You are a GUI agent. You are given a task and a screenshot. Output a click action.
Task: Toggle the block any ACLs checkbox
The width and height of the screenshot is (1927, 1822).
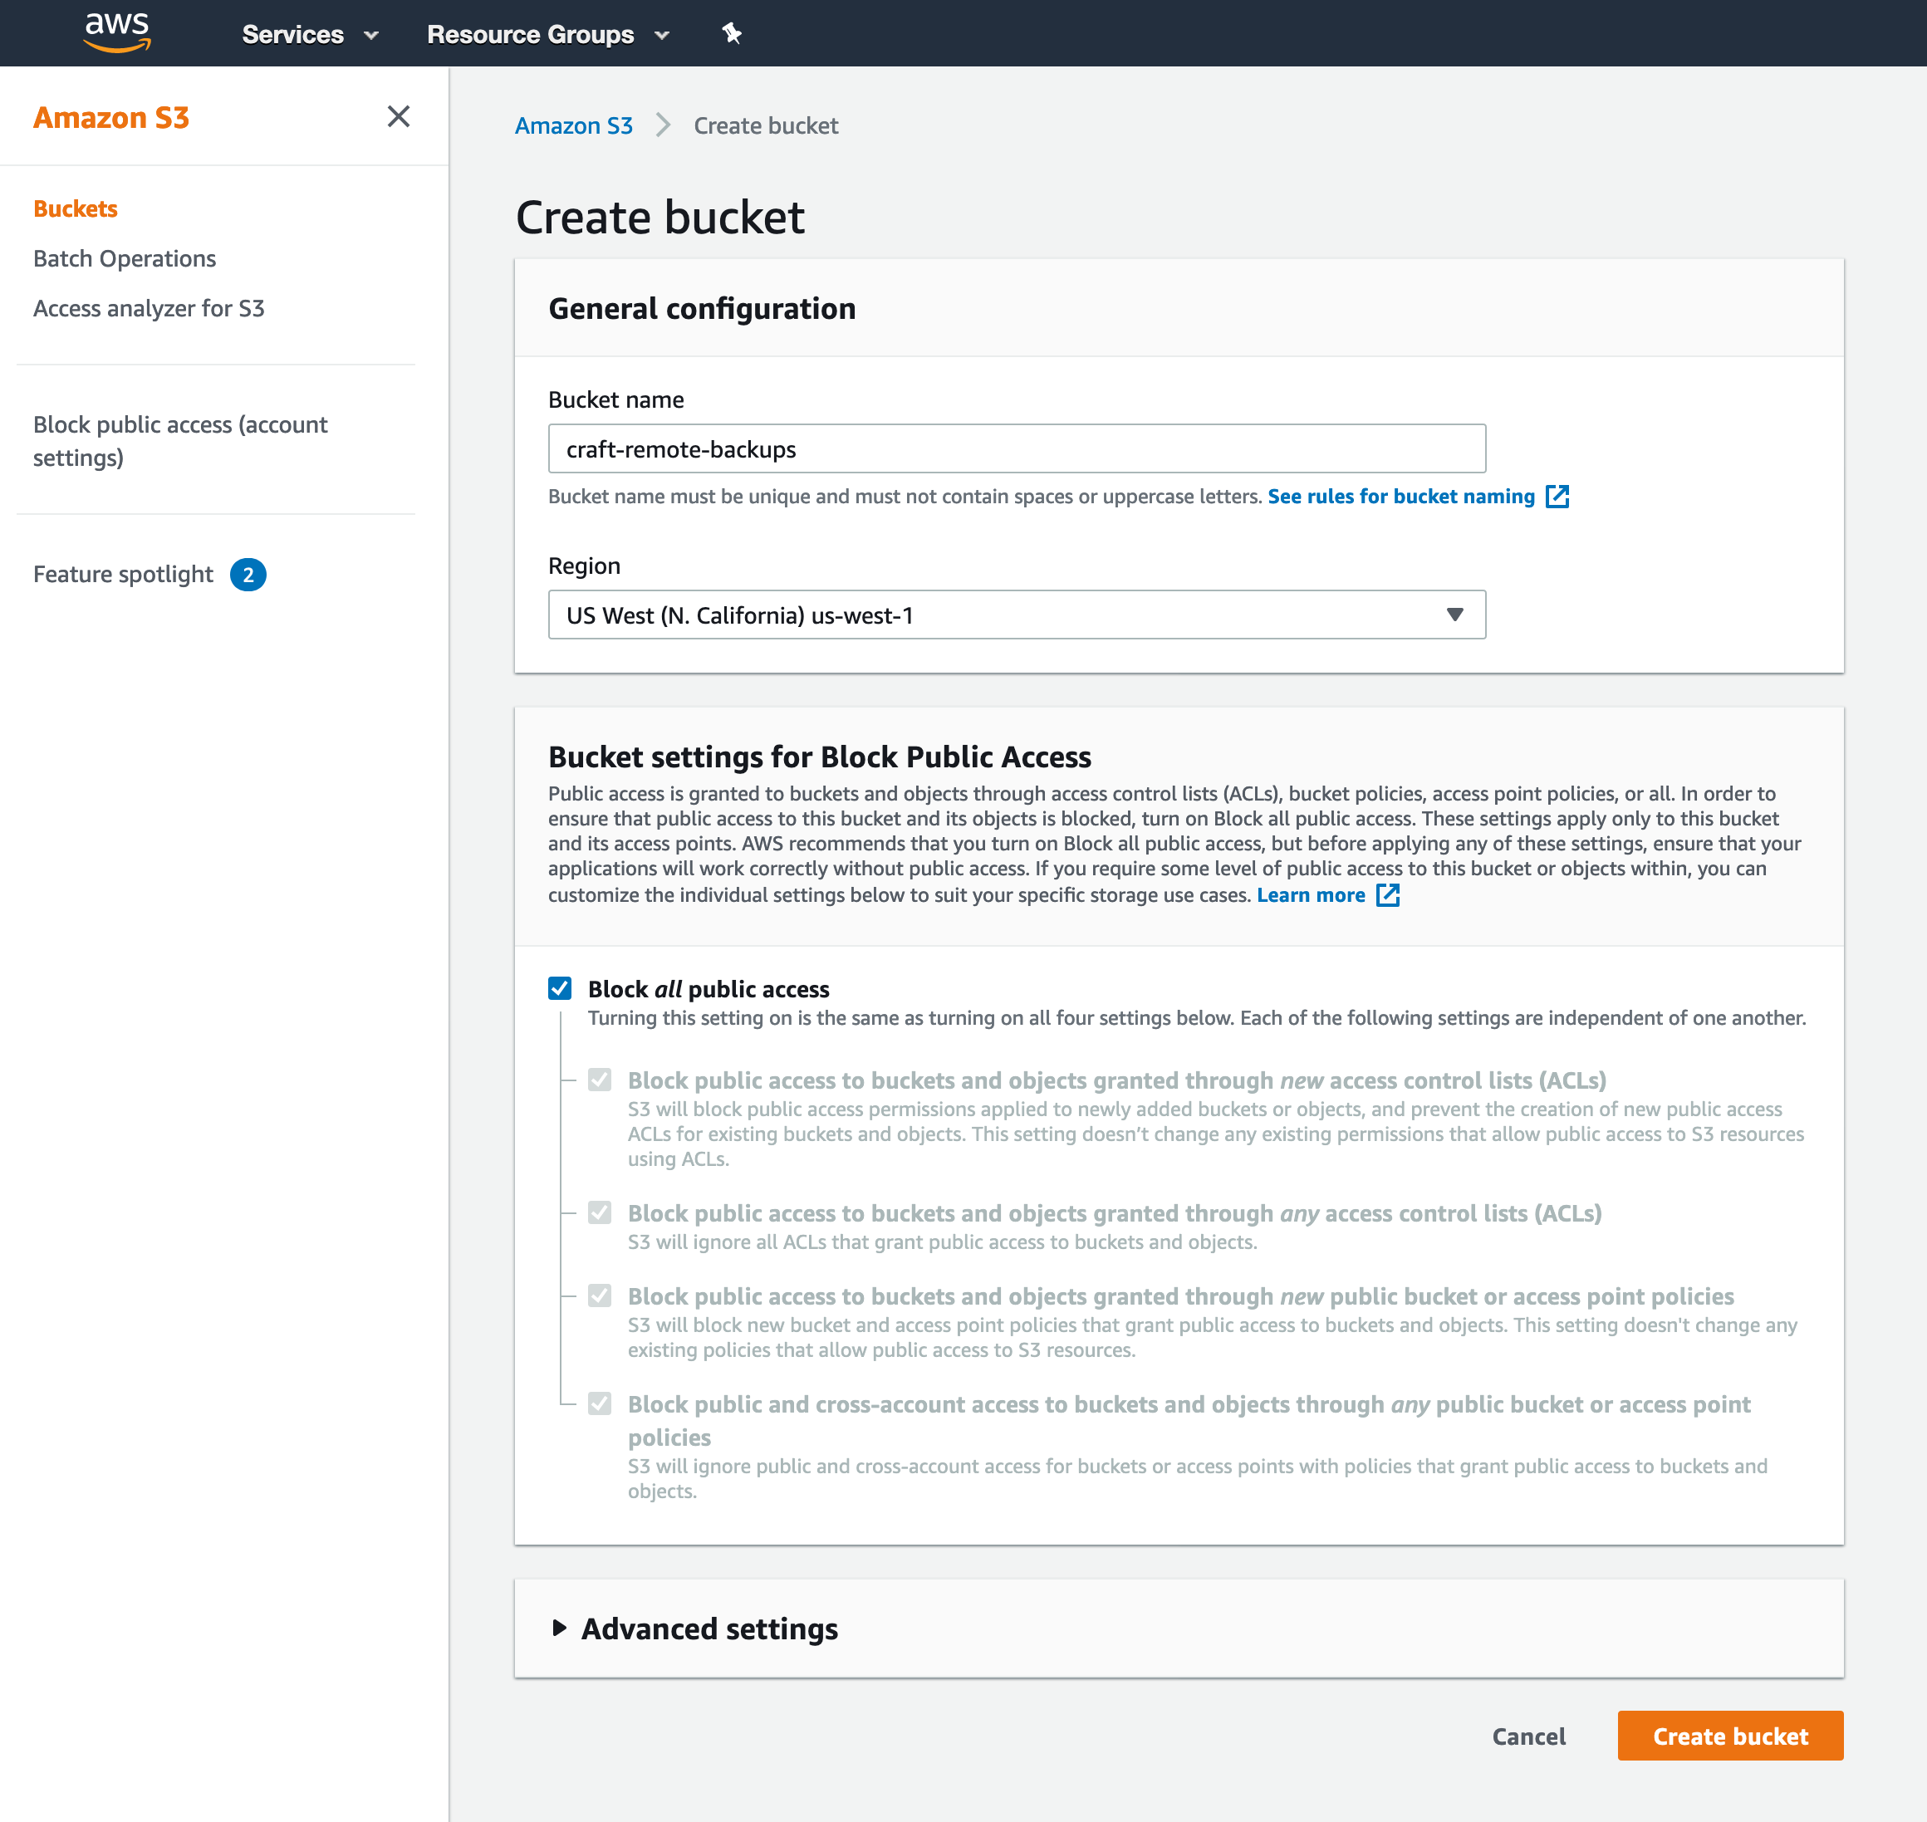point(601,1213)
